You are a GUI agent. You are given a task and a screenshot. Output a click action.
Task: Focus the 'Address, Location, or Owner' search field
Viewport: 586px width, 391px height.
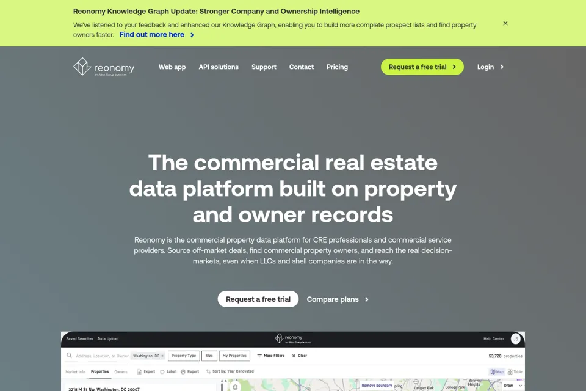102,356
